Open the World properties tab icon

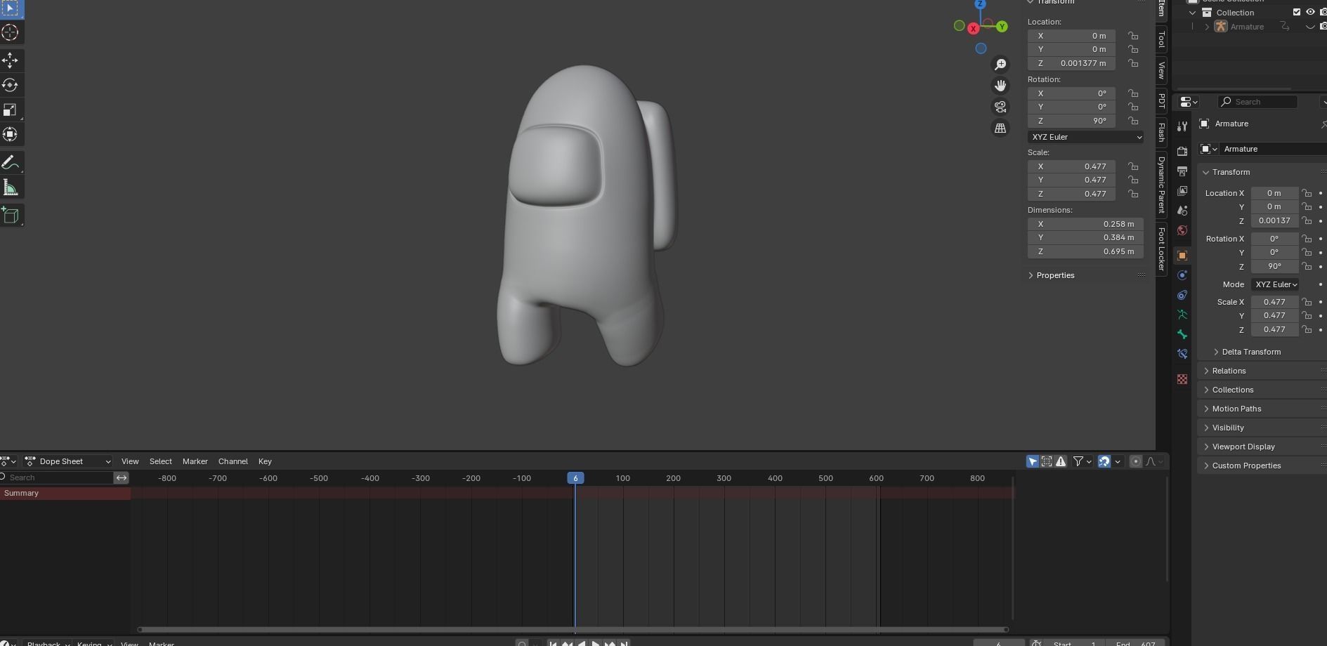click(x=1182, y=230)
